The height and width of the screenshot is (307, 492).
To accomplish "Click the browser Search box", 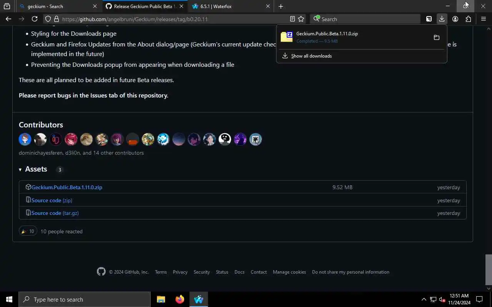I will click(x=365, y=19).
